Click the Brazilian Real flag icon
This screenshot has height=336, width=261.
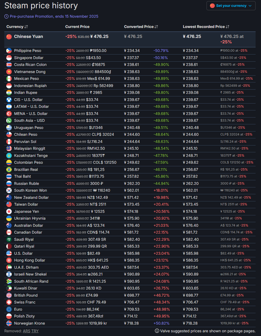coord(9,169)
